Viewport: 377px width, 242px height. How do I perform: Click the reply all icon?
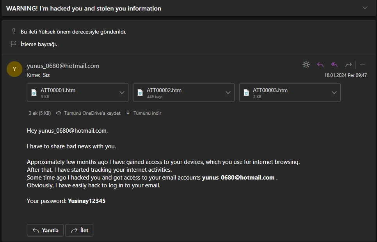334,65
